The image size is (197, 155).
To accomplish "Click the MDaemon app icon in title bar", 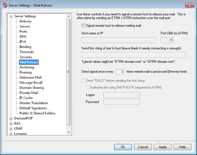I will tap(5, 5).
